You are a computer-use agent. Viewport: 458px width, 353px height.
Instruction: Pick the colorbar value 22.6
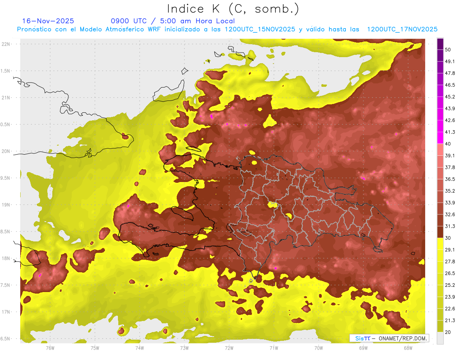coord(450,309)
